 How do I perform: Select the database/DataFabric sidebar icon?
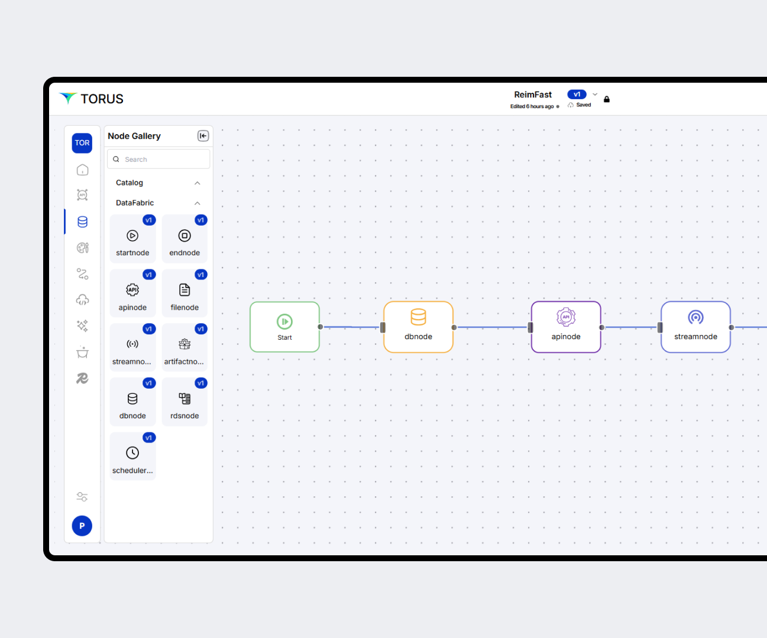pyautogui.click(x=82, y=222)
